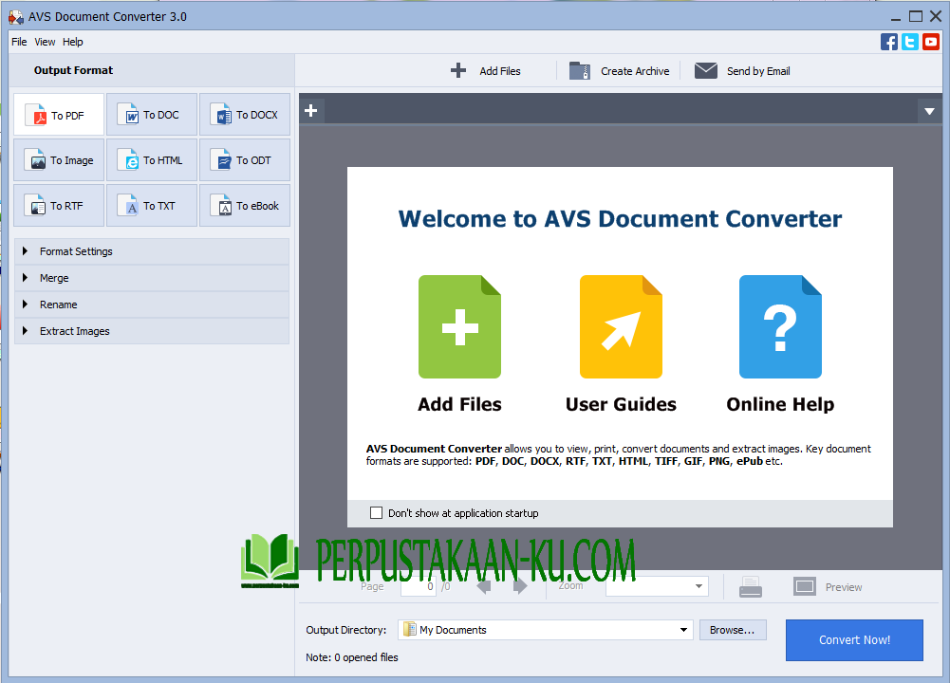
Task: Click the yellow User Guides icon
Action: pyautogui.click(x=621, y=327)
